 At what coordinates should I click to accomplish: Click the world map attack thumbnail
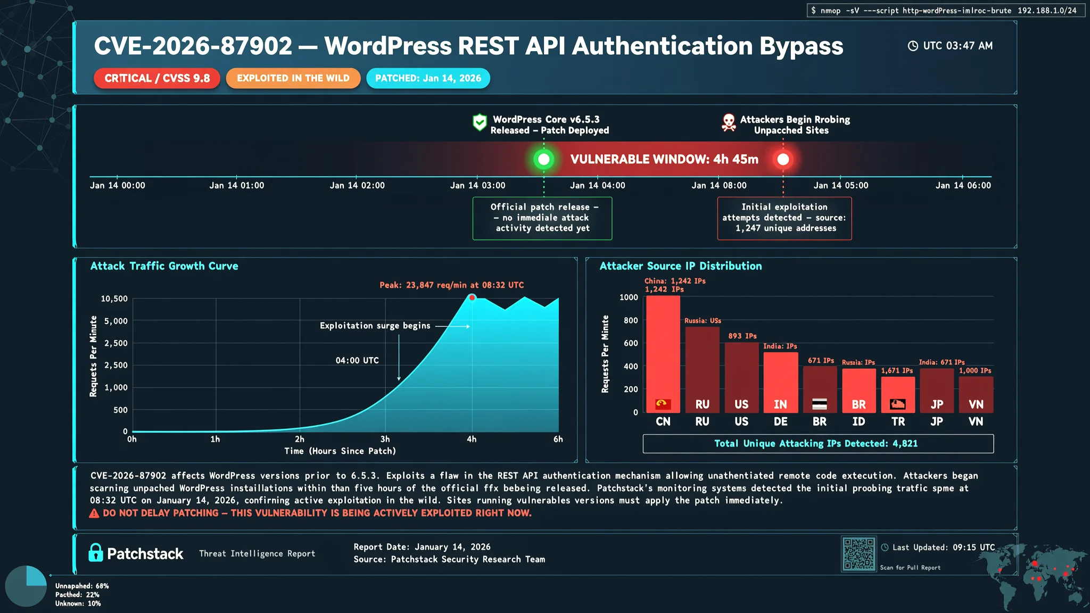click(x=1033, y=576)
